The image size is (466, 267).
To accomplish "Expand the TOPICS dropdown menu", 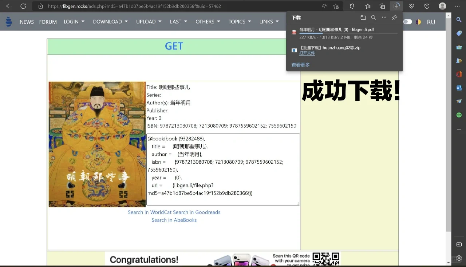I will click(x=240, y=21).
